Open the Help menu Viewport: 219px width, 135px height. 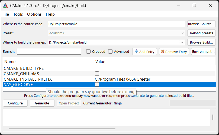click(x=50, y=14)
